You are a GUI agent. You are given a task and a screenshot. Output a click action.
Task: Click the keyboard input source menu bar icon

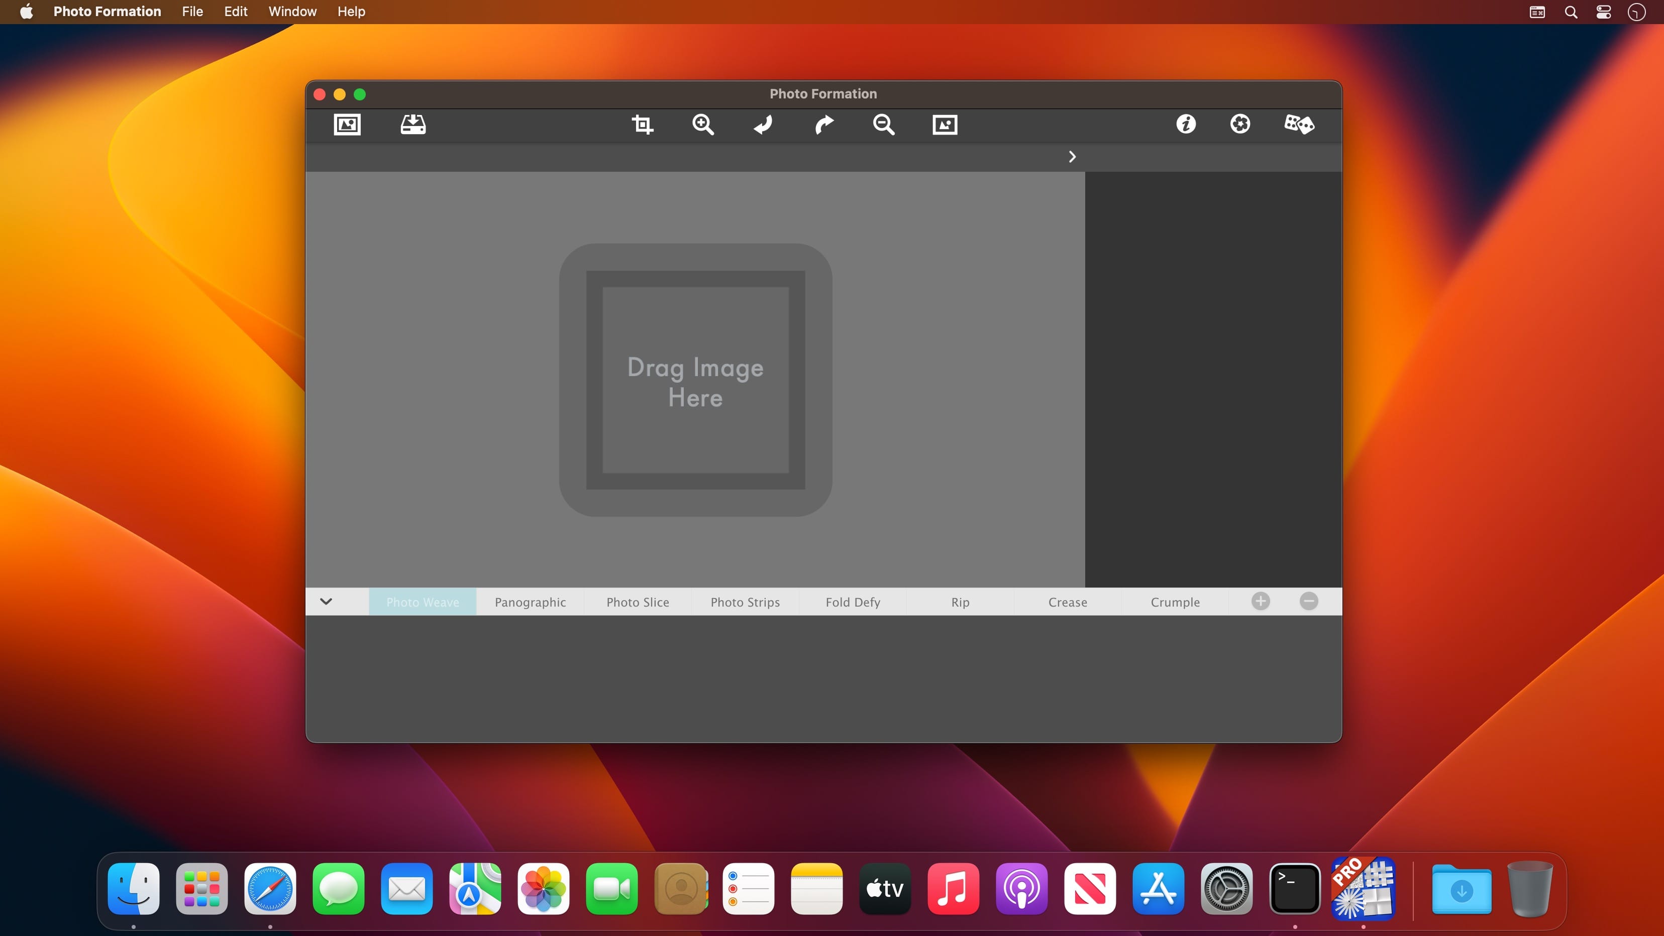coord(1537,12)
